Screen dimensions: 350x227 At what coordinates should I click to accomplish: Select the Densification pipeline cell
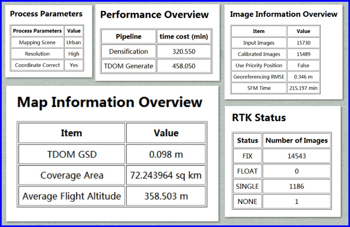point(128,51)
